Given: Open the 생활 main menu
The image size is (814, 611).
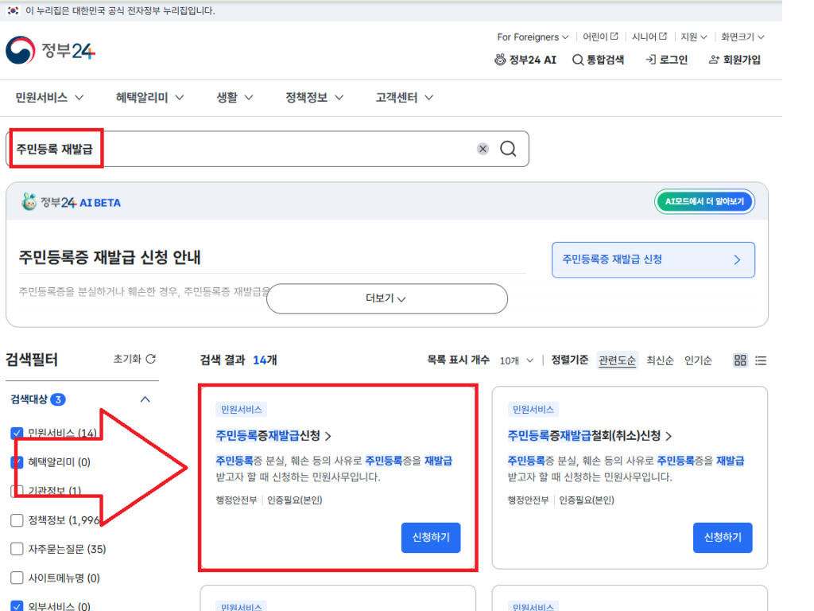Looking at the screenshot, I should [x=235, y=97].
